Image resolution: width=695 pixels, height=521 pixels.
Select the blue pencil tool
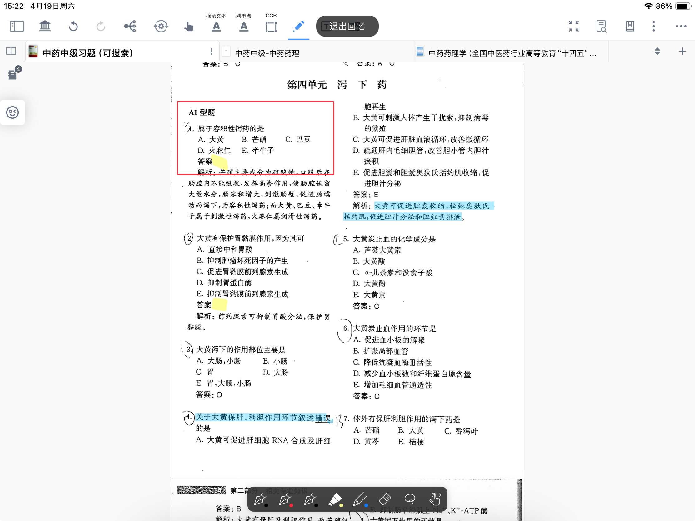pyautogui.click(x=360, y=500)
